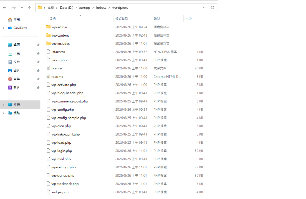
Task: Unpin 下載 using its pin icon
Action: (38, 53)
